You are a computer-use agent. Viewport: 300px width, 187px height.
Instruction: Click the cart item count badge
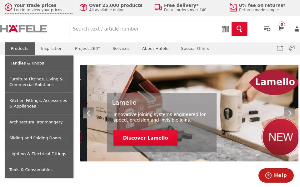click(282, 24)
